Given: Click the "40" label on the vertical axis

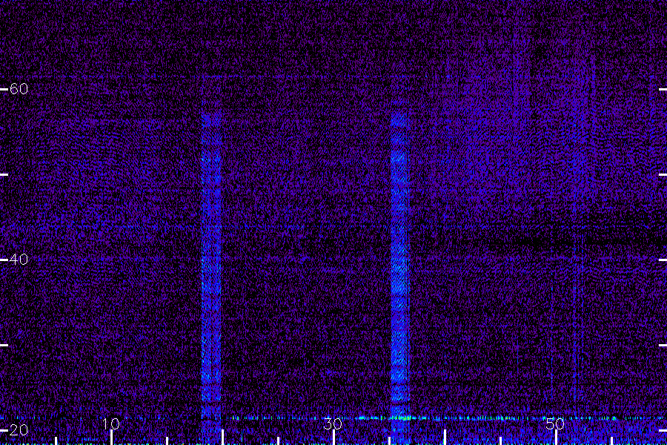Looking at the screenshot, I should pyautogui.click(x=19, y=260).
